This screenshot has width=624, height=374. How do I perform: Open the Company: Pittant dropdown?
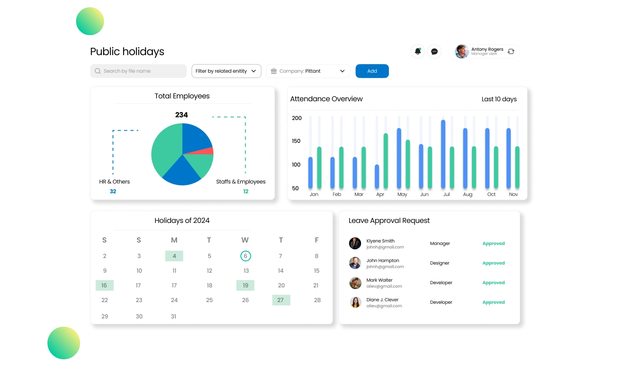click(x=308, y=71)
